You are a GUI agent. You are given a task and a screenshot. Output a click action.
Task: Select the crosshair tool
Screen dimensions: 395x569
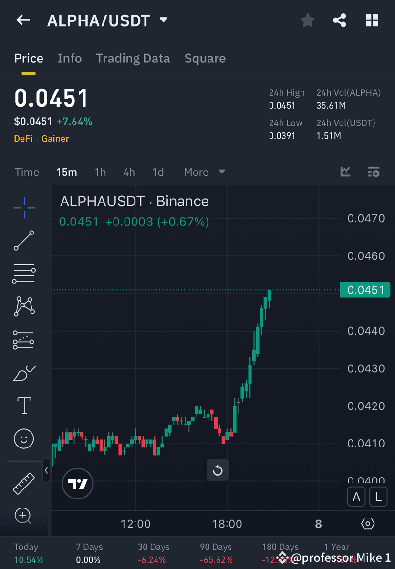pyautogui.click(x=24, y=207)
